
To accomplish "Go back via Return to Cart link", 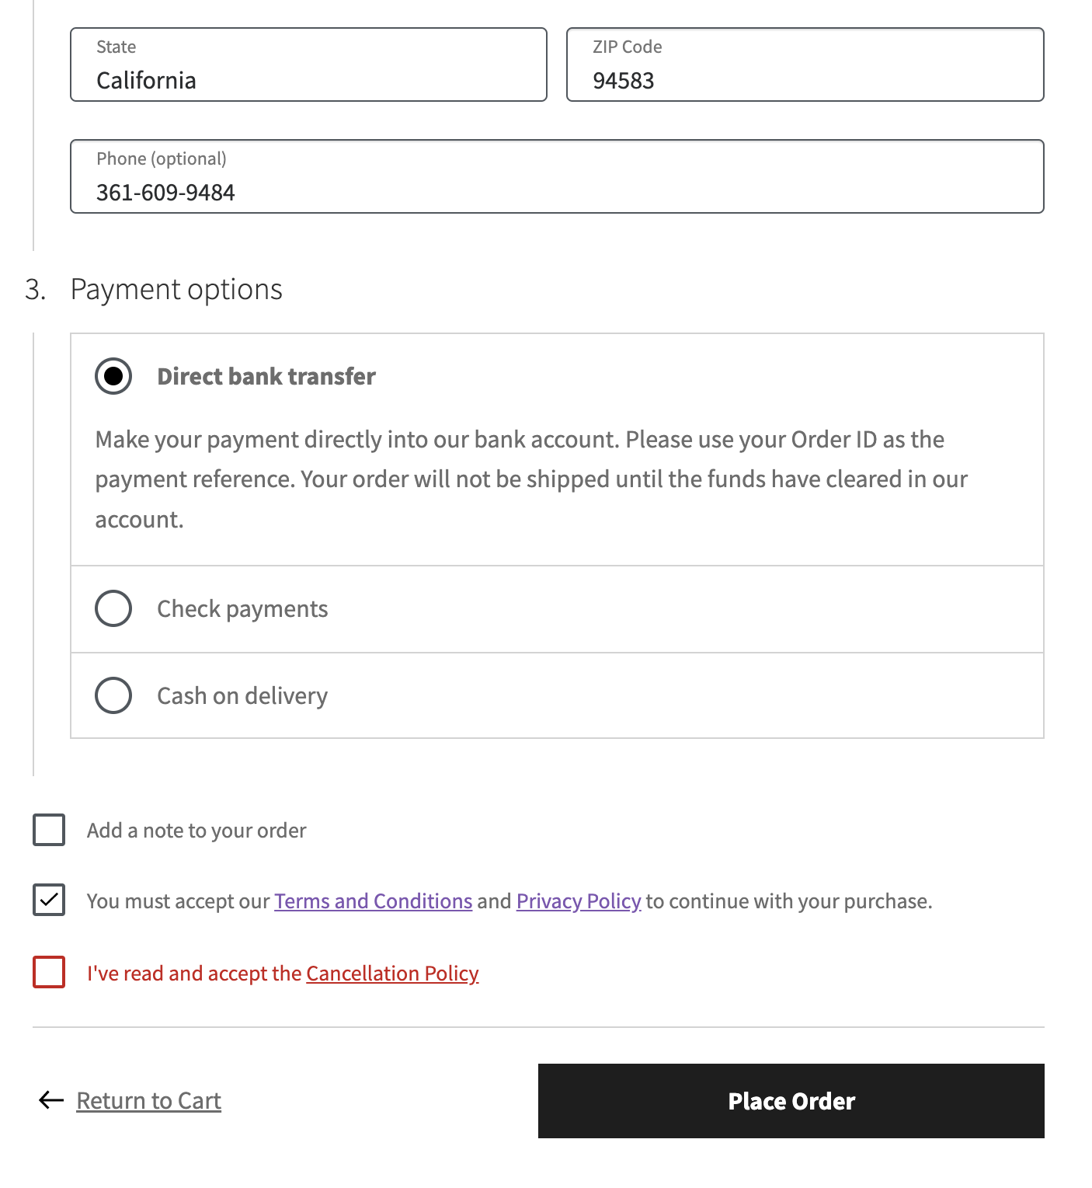I will [148, 1101].
